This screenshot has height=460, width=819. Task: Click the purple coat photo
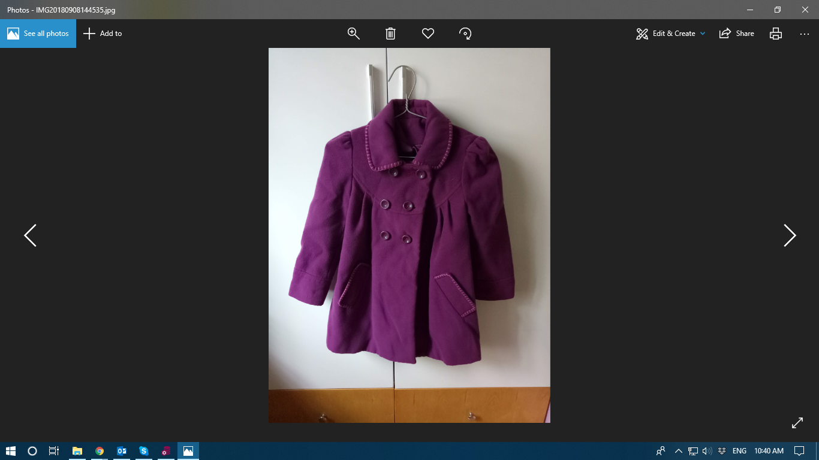pos(409,235)
